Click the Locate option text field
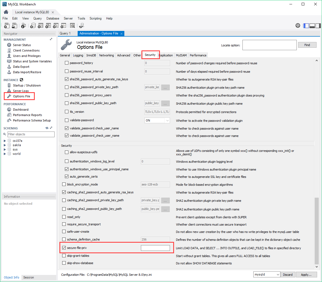This screenshot has height=282, width=322. click(269, 45)
